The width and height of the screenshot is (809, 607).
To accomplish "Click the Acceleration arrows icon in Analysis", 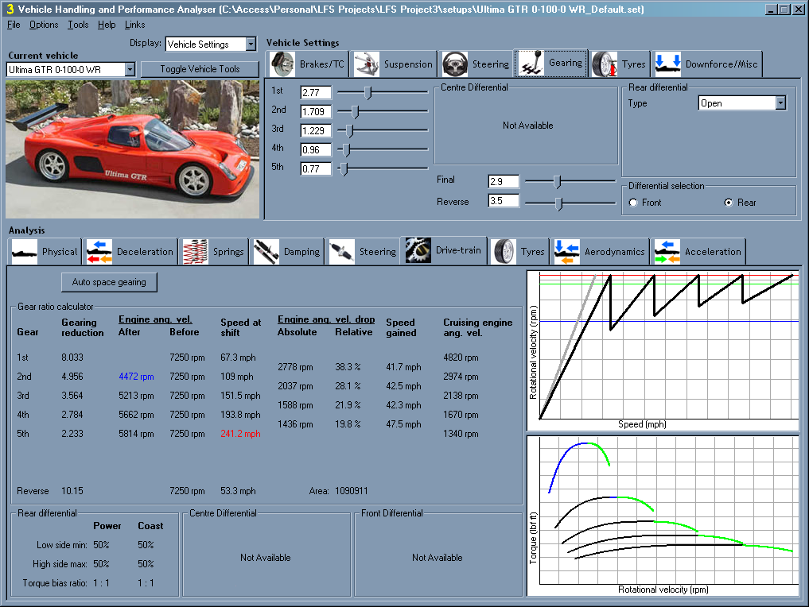I will [667, 252].
